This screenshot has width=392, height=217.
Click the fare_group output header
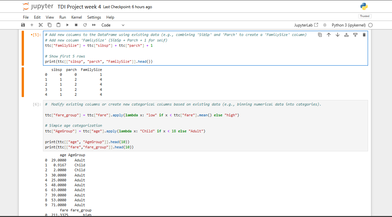click(x=81, y=210)
